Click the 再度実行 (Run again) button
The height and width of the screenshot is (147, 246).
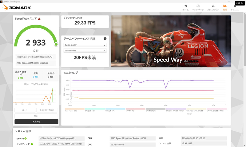(x=36, y=121)
